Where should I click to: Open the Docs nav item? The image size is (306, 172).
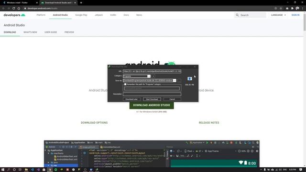[x=126, y=15]
